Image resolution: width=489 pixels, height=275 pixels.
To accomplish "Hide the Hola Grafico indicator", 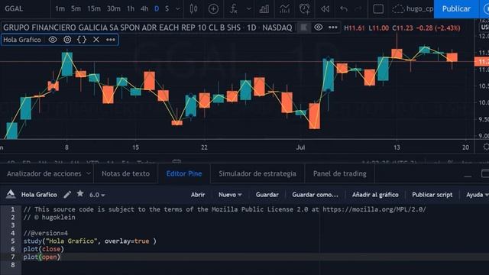I will [53, 40].
